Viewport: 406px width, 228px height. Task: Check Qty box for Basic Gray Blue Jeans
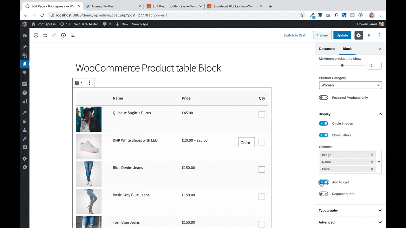click(262, 197)
